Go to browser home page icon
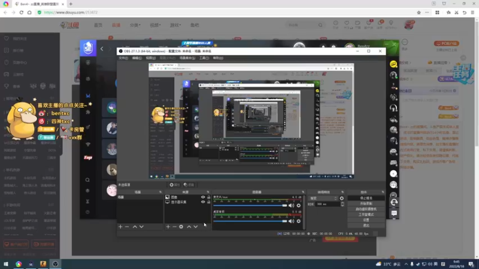 click(x=29, y=13)
